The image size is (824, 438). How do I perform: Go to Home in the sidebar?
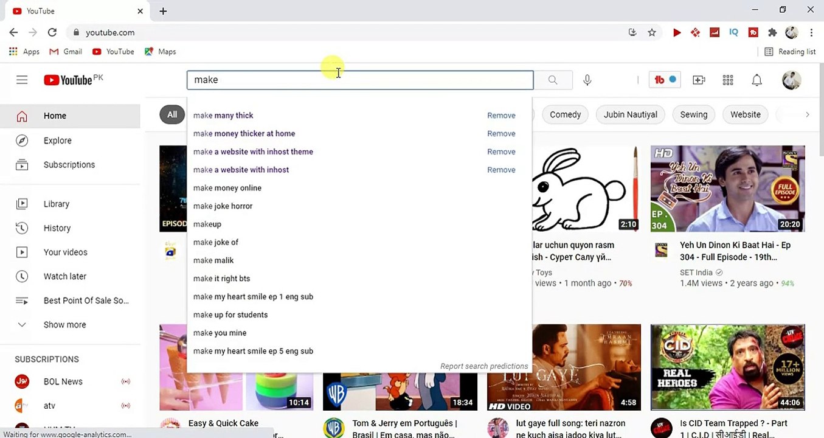click(x=70, y=116)
